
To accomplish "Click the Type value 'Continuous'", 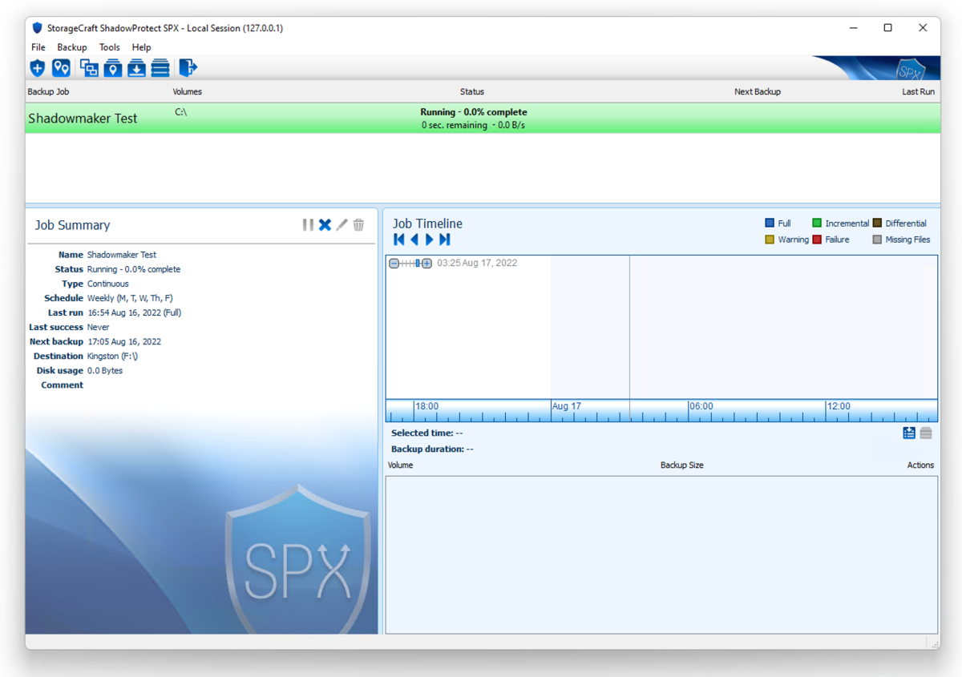I will [x=108, y=284].
